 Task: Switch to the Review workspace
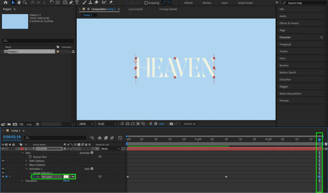(x=207, y=3)
